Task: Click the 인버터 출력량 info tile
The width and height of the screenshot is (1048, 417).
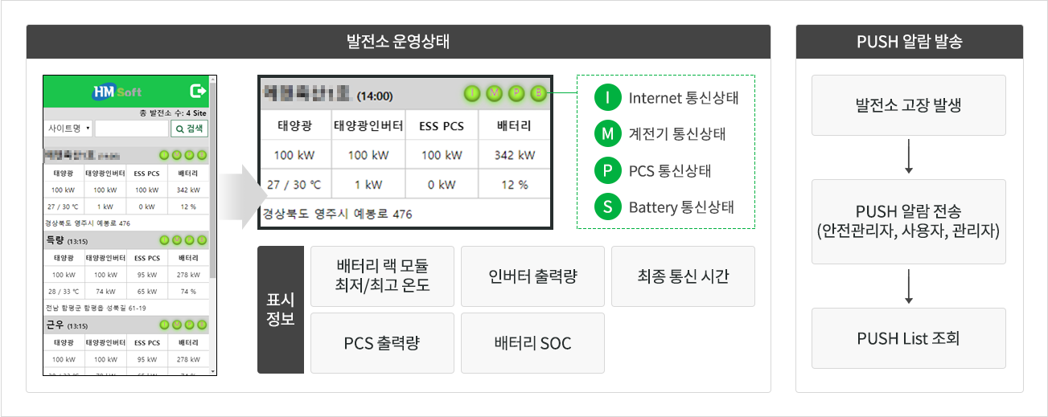Action: pyautogui.click(x=532, y=276)
